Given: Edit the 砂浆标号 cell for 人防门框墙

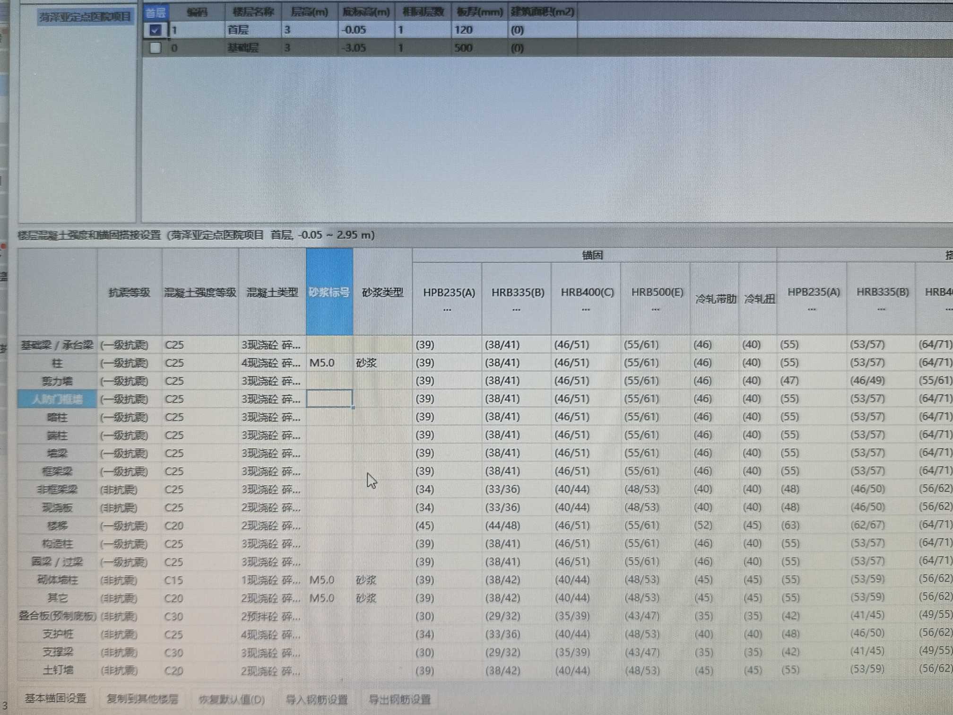Looking at the screenshot, I should click(329, 399).
